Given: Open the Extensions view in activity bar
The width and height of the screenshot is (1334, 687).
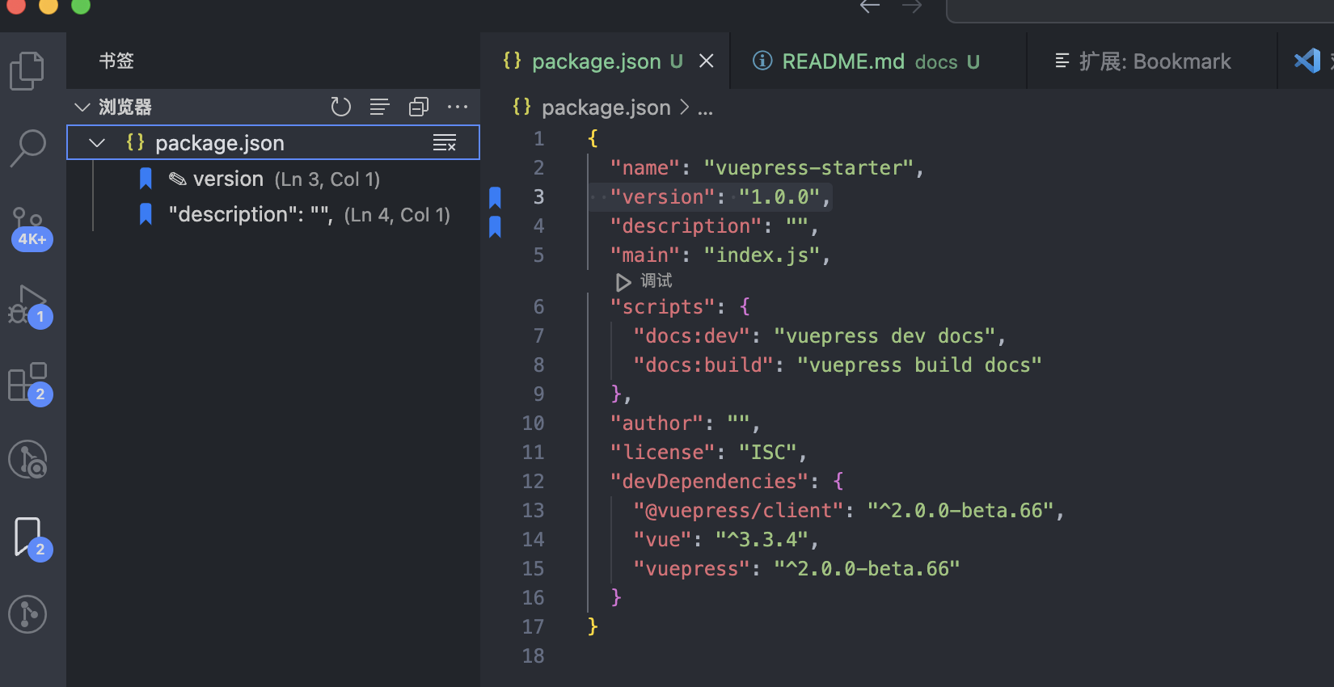Looking at the screenshot, I should pos(29,383).
